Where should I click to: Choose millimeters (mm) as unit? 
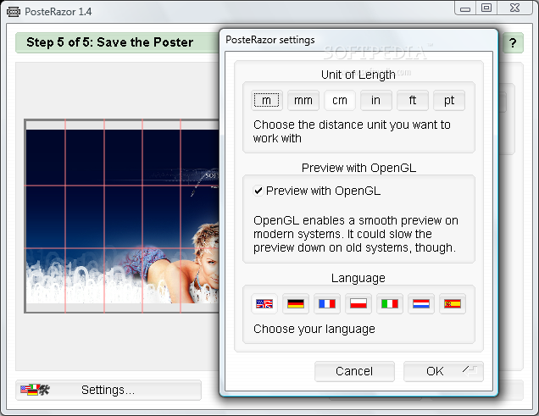303,100
